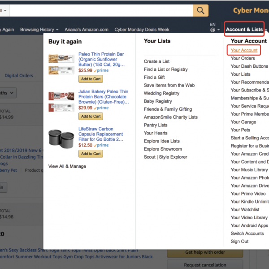The image size is (269, 269).
Task: Switch to the Digital Orders tab
Action: pos(19,76)
